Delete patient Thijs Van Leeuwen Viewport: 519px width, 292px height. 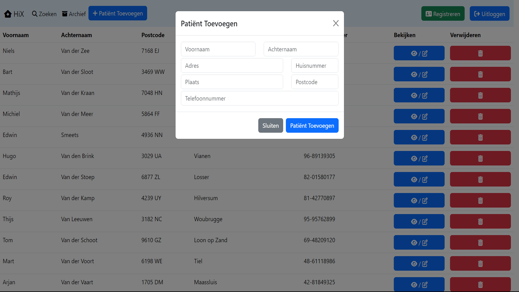pos(480,222)
